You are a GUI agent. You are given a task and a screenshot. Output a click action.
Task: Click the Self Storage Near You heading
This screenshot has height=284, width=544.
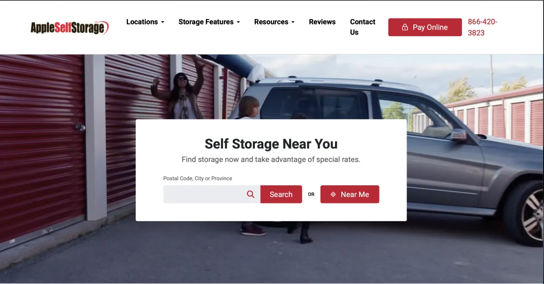271,144
